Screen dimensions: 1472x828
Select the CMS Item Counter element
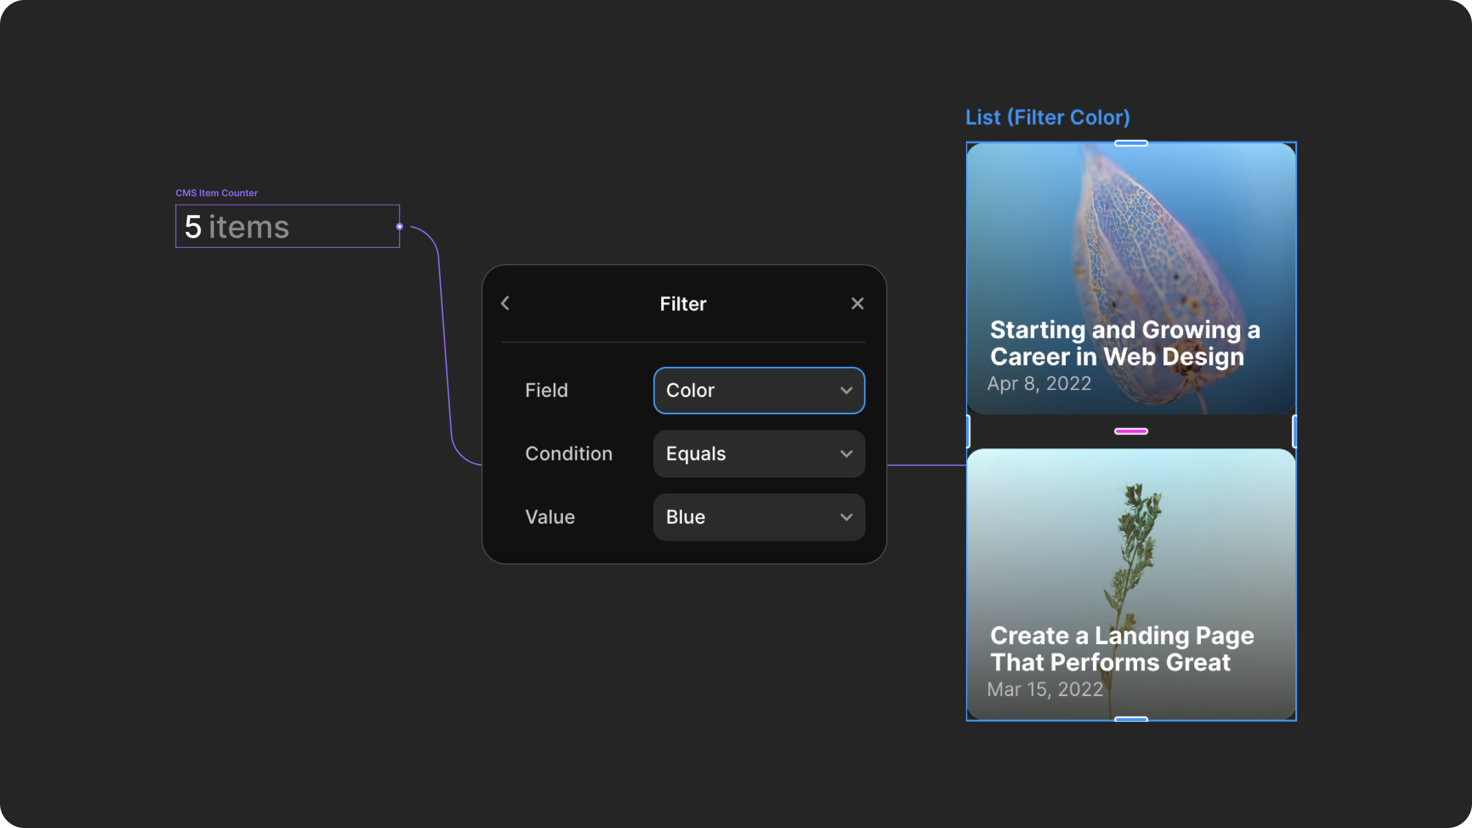216,192
